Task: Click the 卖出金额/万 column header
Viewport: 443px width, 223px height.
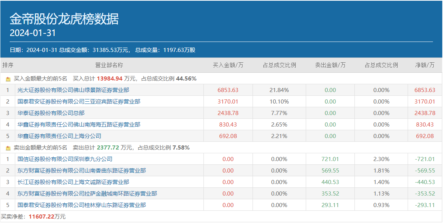Action: click(330, 65)
